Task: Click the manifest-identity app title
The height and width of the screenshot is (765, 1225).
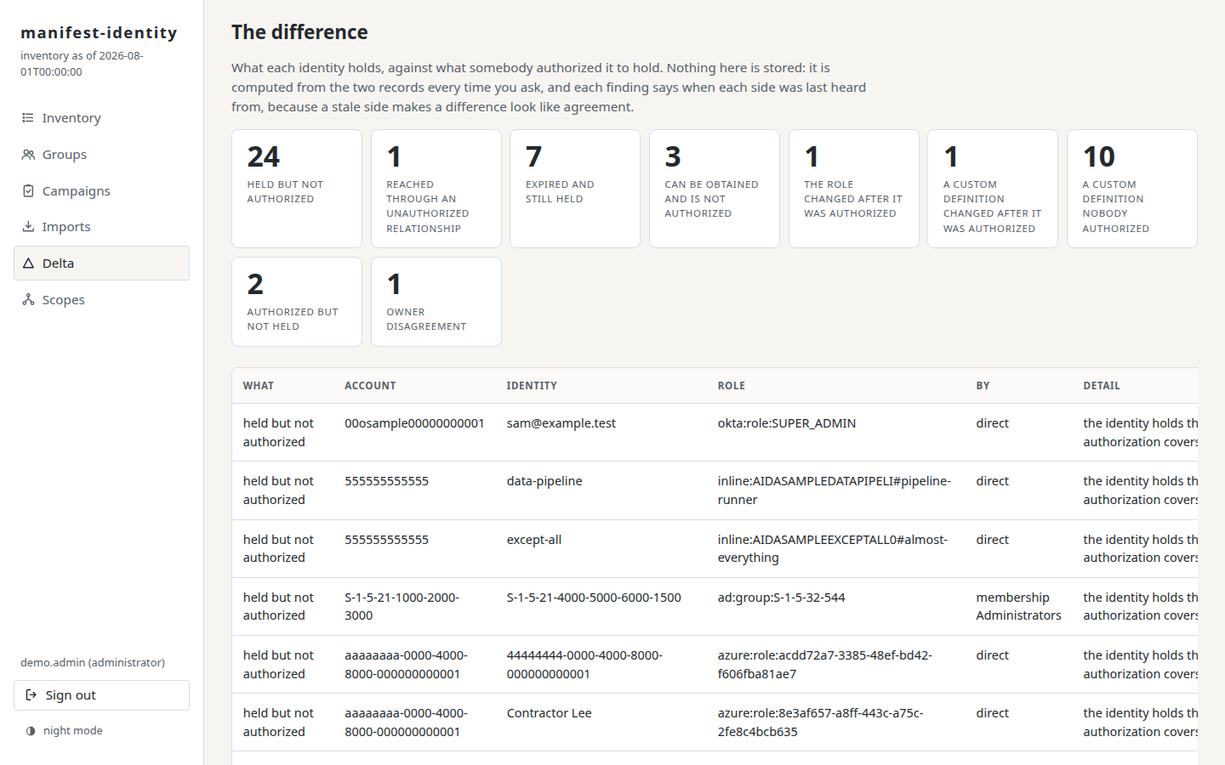Action: click(x=99, y=33)
